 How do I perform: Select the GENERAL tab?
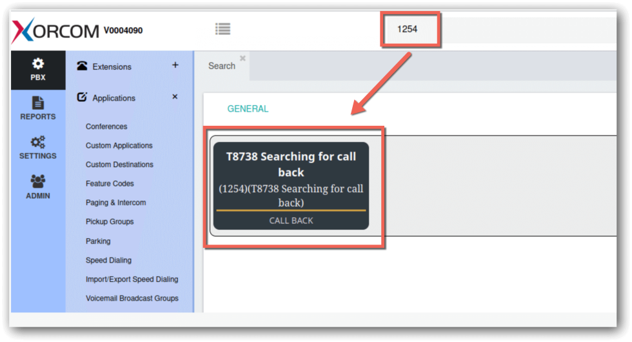[248, 109]
